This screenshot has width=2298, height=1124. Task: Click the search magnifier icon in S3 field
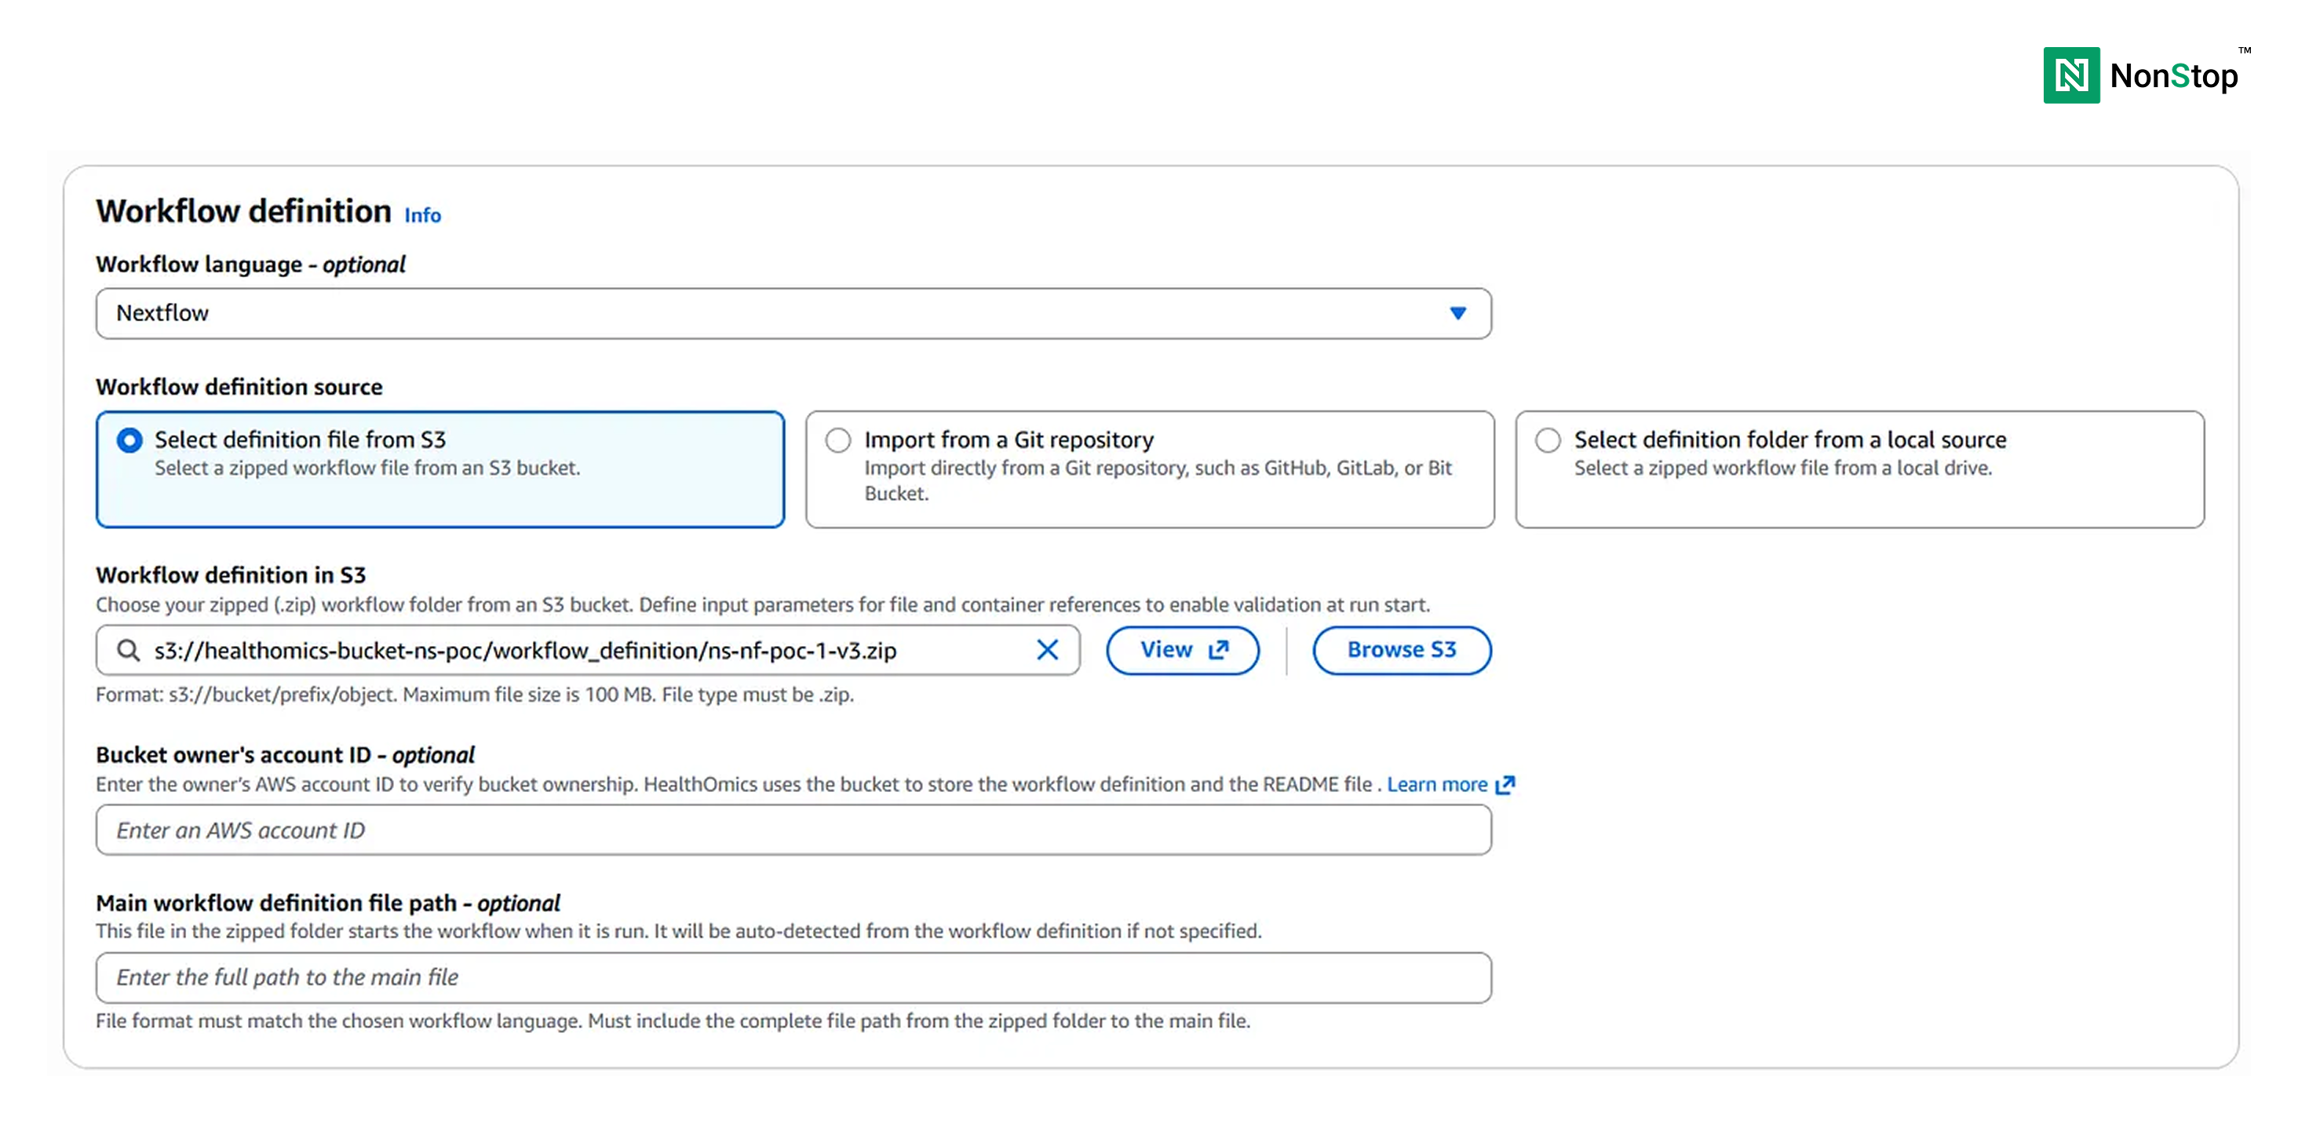[x=129, y=651]
